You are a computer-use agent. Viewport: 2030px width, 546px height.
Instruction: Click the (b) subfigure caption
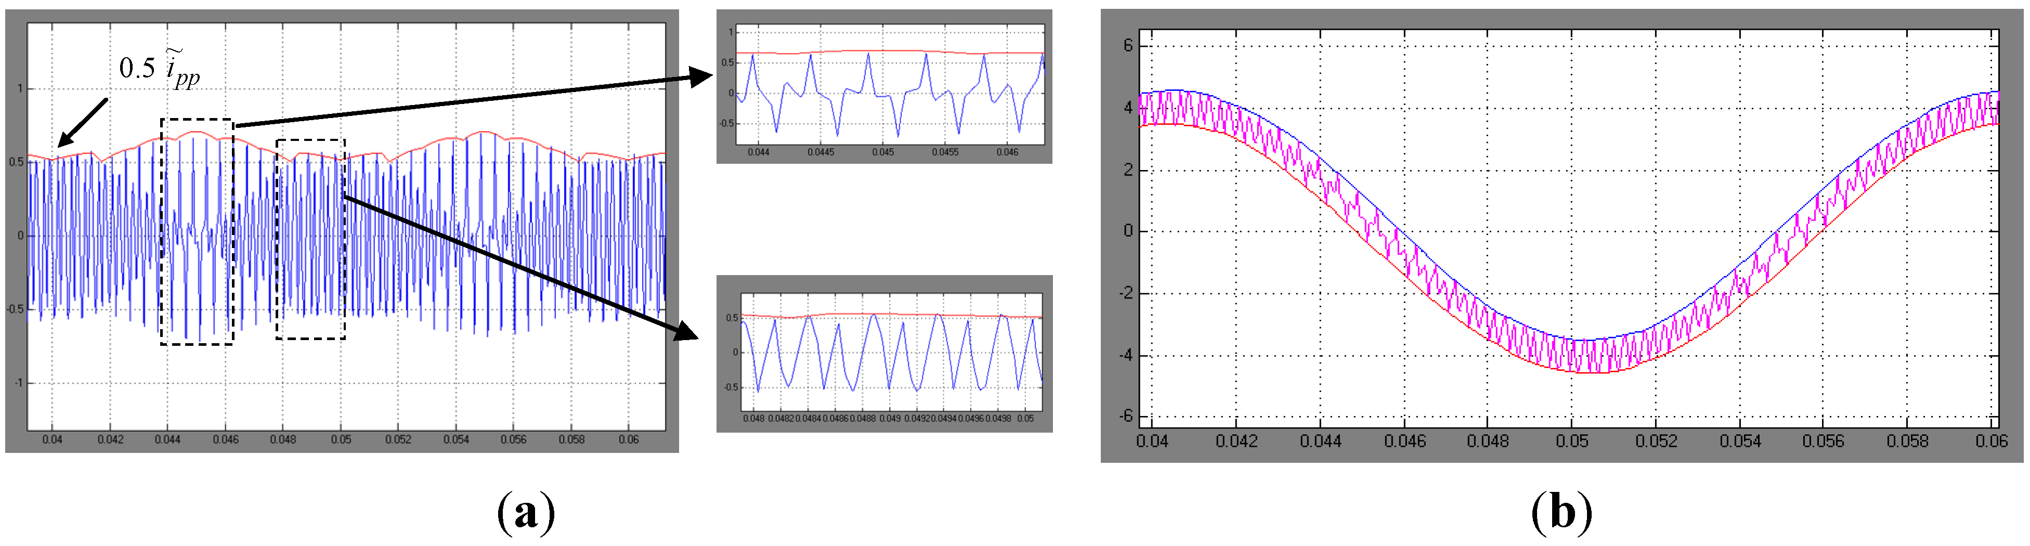(x=1561, y=514)
